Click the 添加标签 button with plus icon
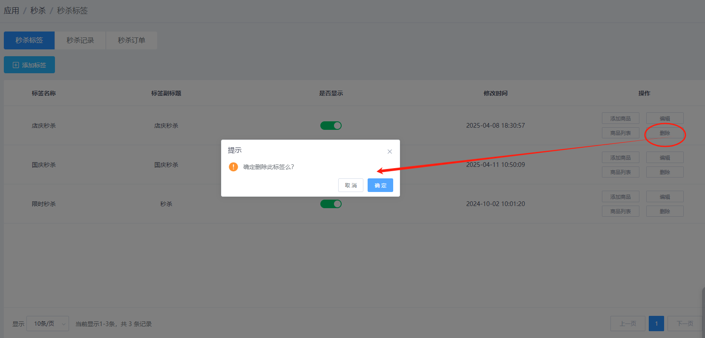This screenshot has height=338, width=705. click(29, 65)
